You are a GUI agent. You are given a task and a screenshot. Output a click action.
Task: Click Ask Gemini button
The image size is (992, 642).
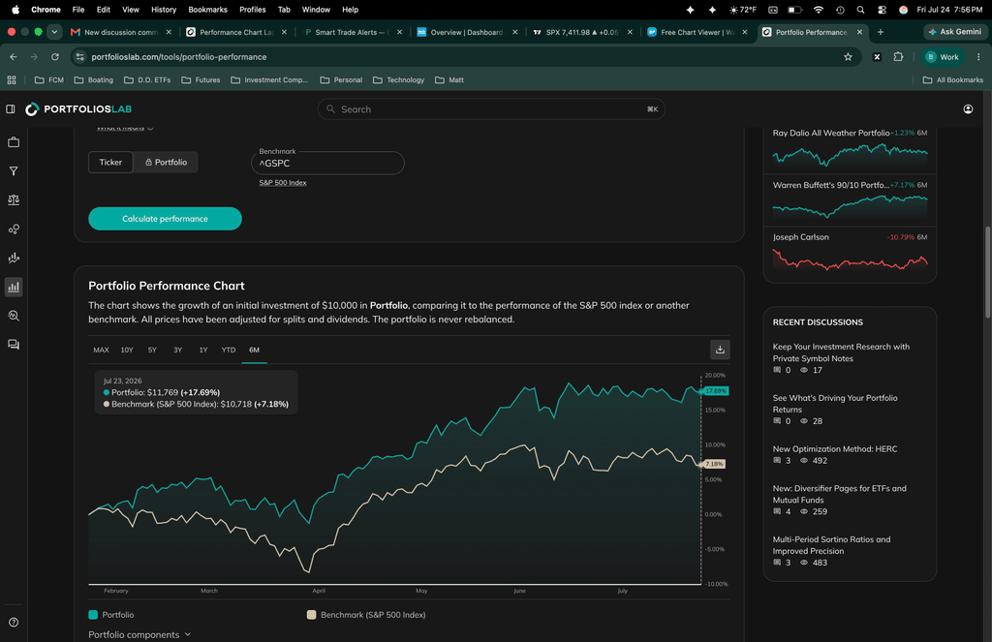pos(954,32)
